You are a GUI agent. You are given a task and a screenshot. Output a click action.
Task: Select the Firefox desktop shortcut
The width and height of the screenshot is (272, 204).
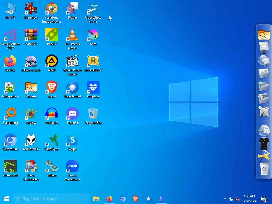click(x=10, y=63)
